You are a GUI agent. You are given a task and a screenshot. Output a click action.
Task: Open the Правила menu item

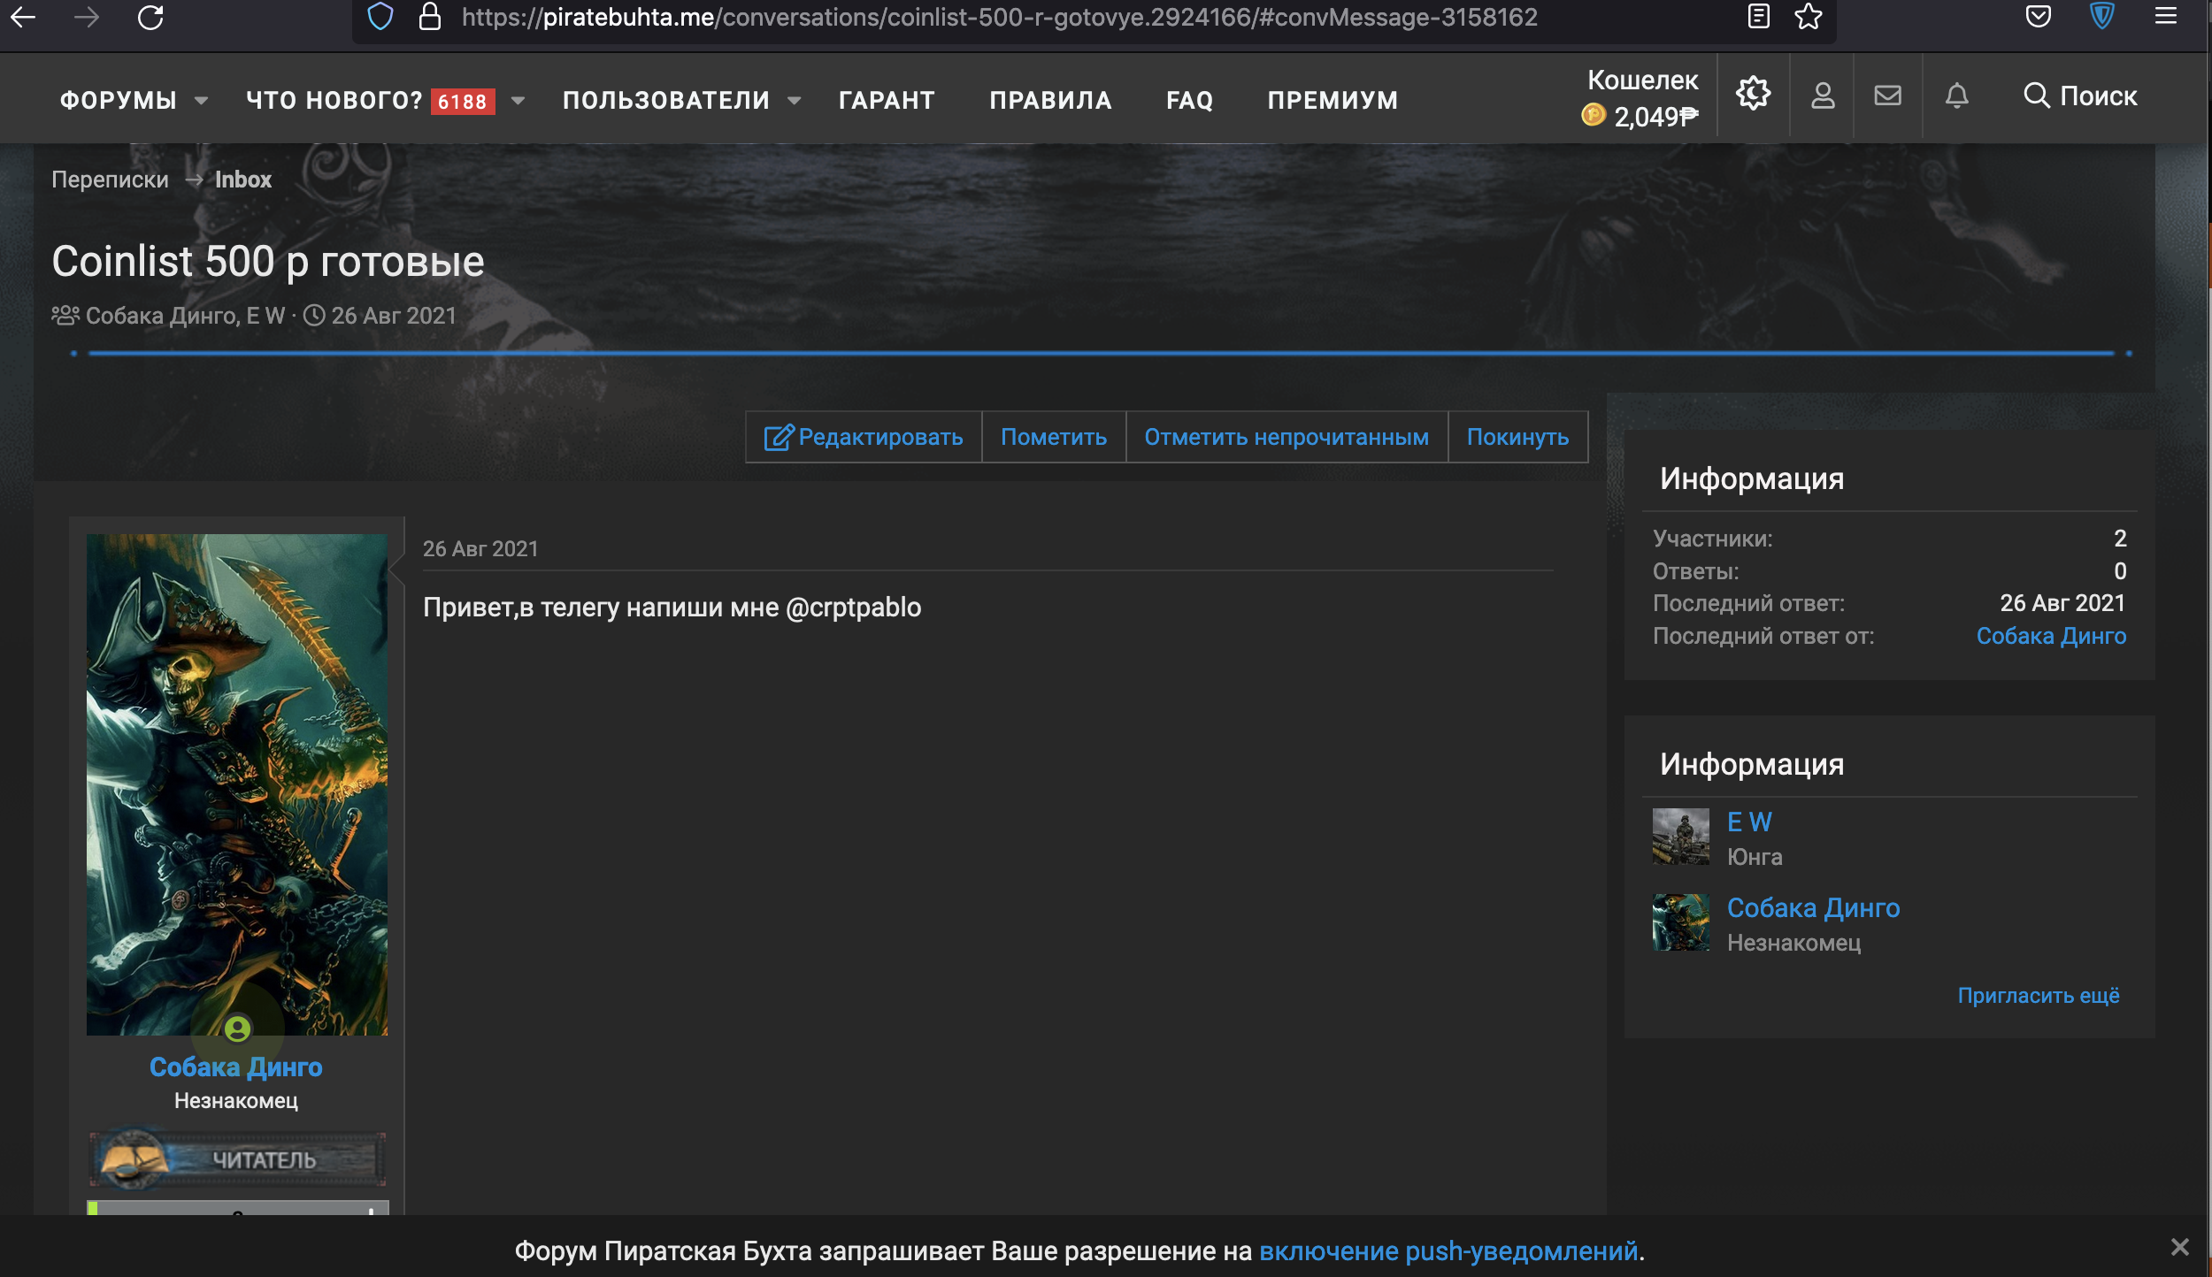1050,101
